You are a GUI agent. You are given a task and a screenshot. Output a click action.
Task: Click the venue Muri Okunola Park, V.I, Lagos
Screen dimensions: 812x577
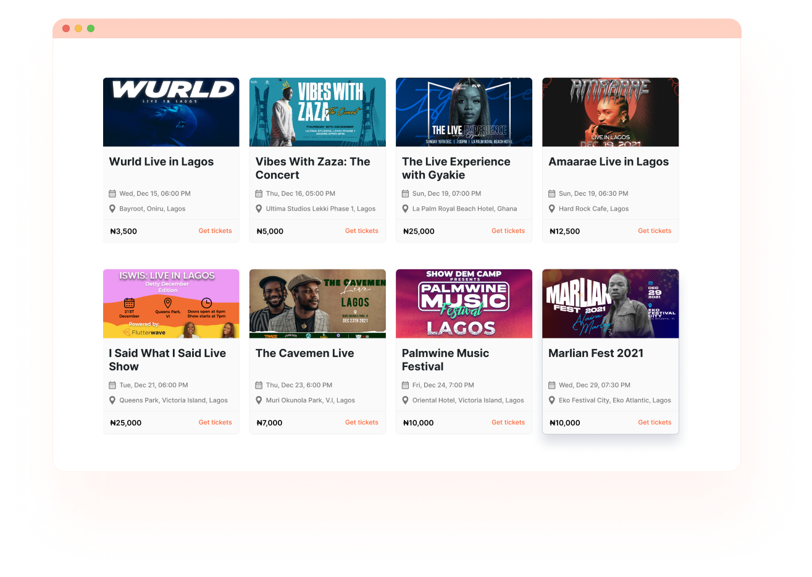tap(311, 400)
